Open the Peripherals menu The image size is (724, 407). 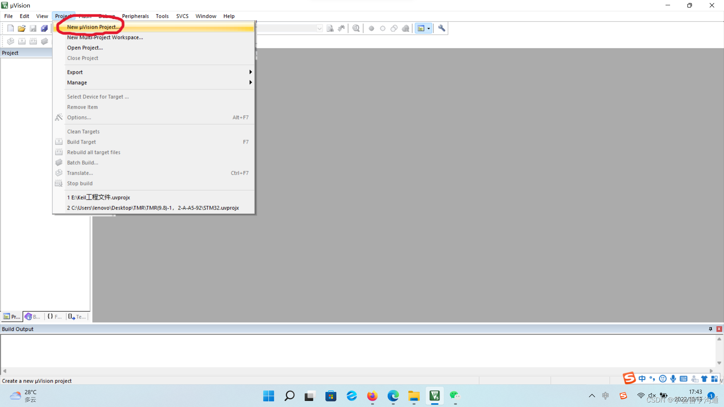tap(135, 16)
